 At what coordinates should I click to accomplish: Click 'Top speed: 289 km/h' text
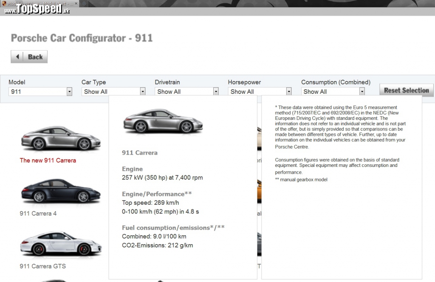150,203
